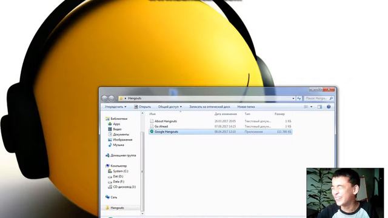
Task: Open the view options dropdown arrow
Action: (311, 107)
